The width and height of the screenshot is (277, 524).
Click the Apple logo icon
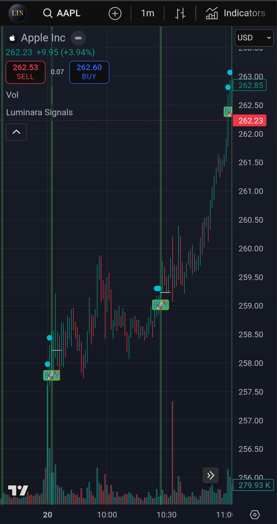click(12, 38)
